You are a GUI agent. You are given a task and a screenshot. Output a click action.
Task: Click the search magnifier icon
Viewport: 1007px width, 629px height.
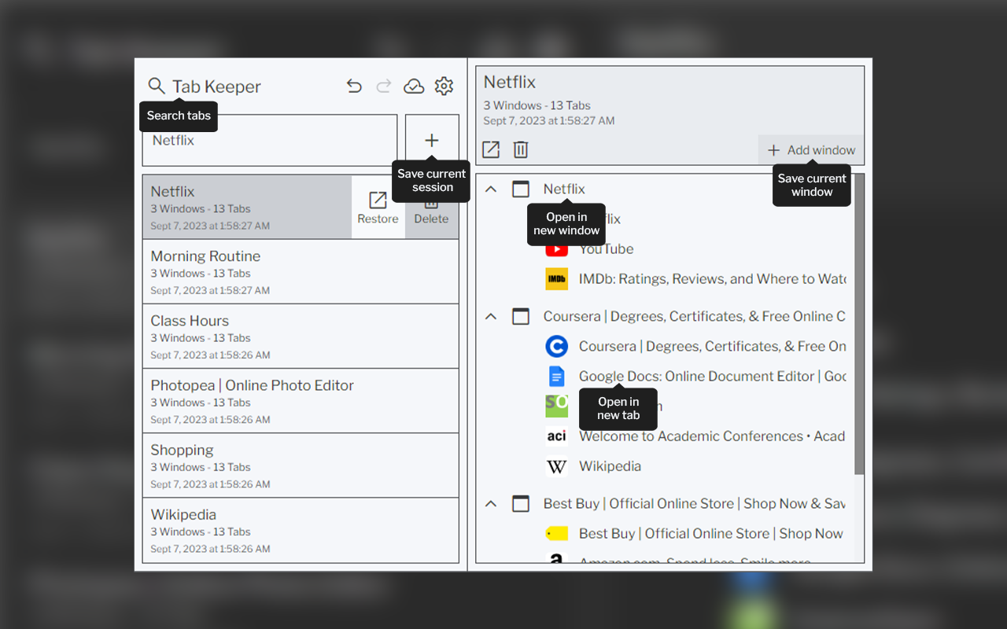pos(157,86)
